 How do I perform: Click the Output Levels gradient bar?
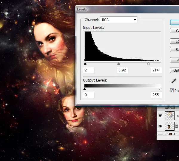123,86
